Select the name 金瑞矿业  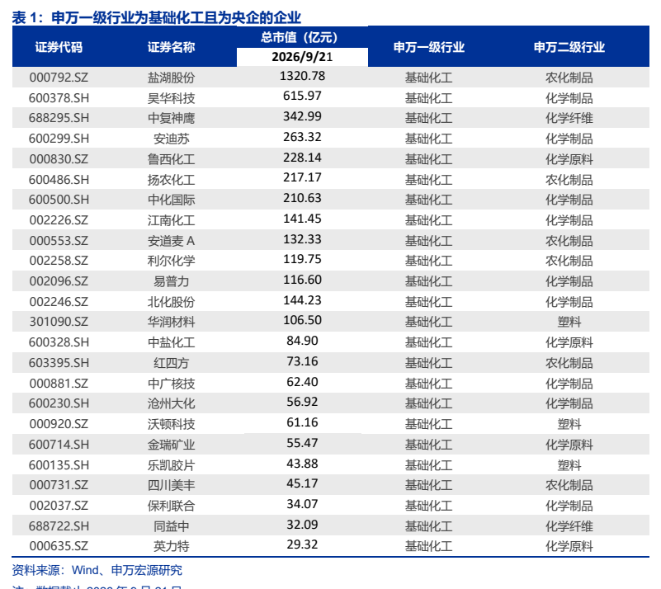tap(171, 445)
